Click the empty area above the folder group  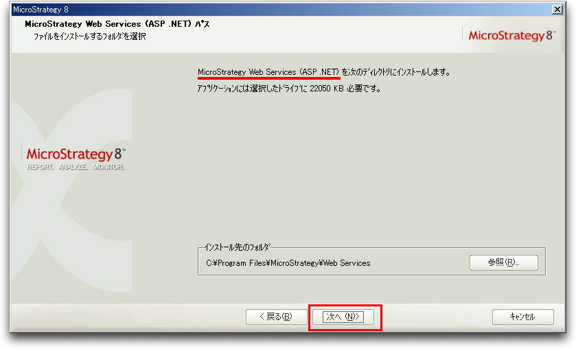(371, 166)
